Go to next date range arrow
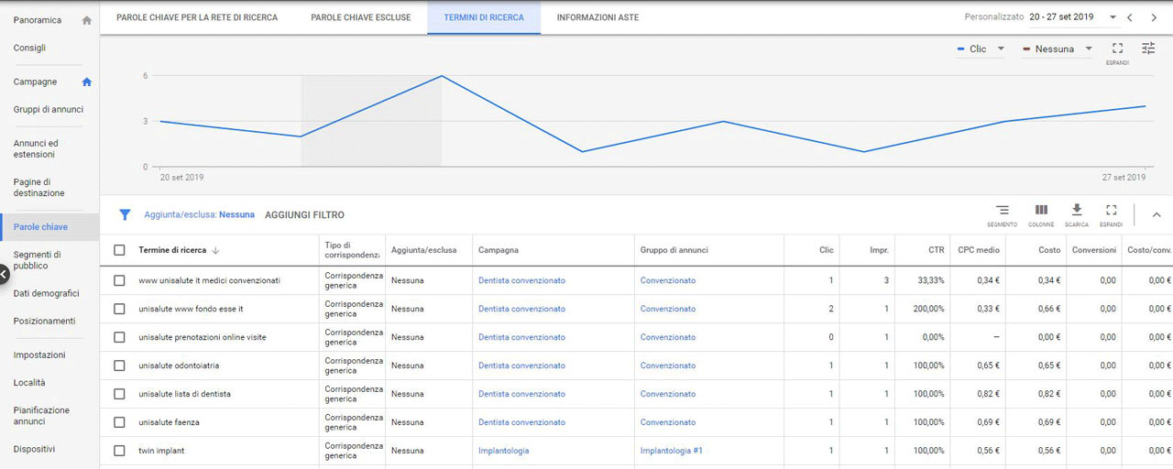Image resolution: width=1173 pixels, height=469 pixels. [1154, 17]
